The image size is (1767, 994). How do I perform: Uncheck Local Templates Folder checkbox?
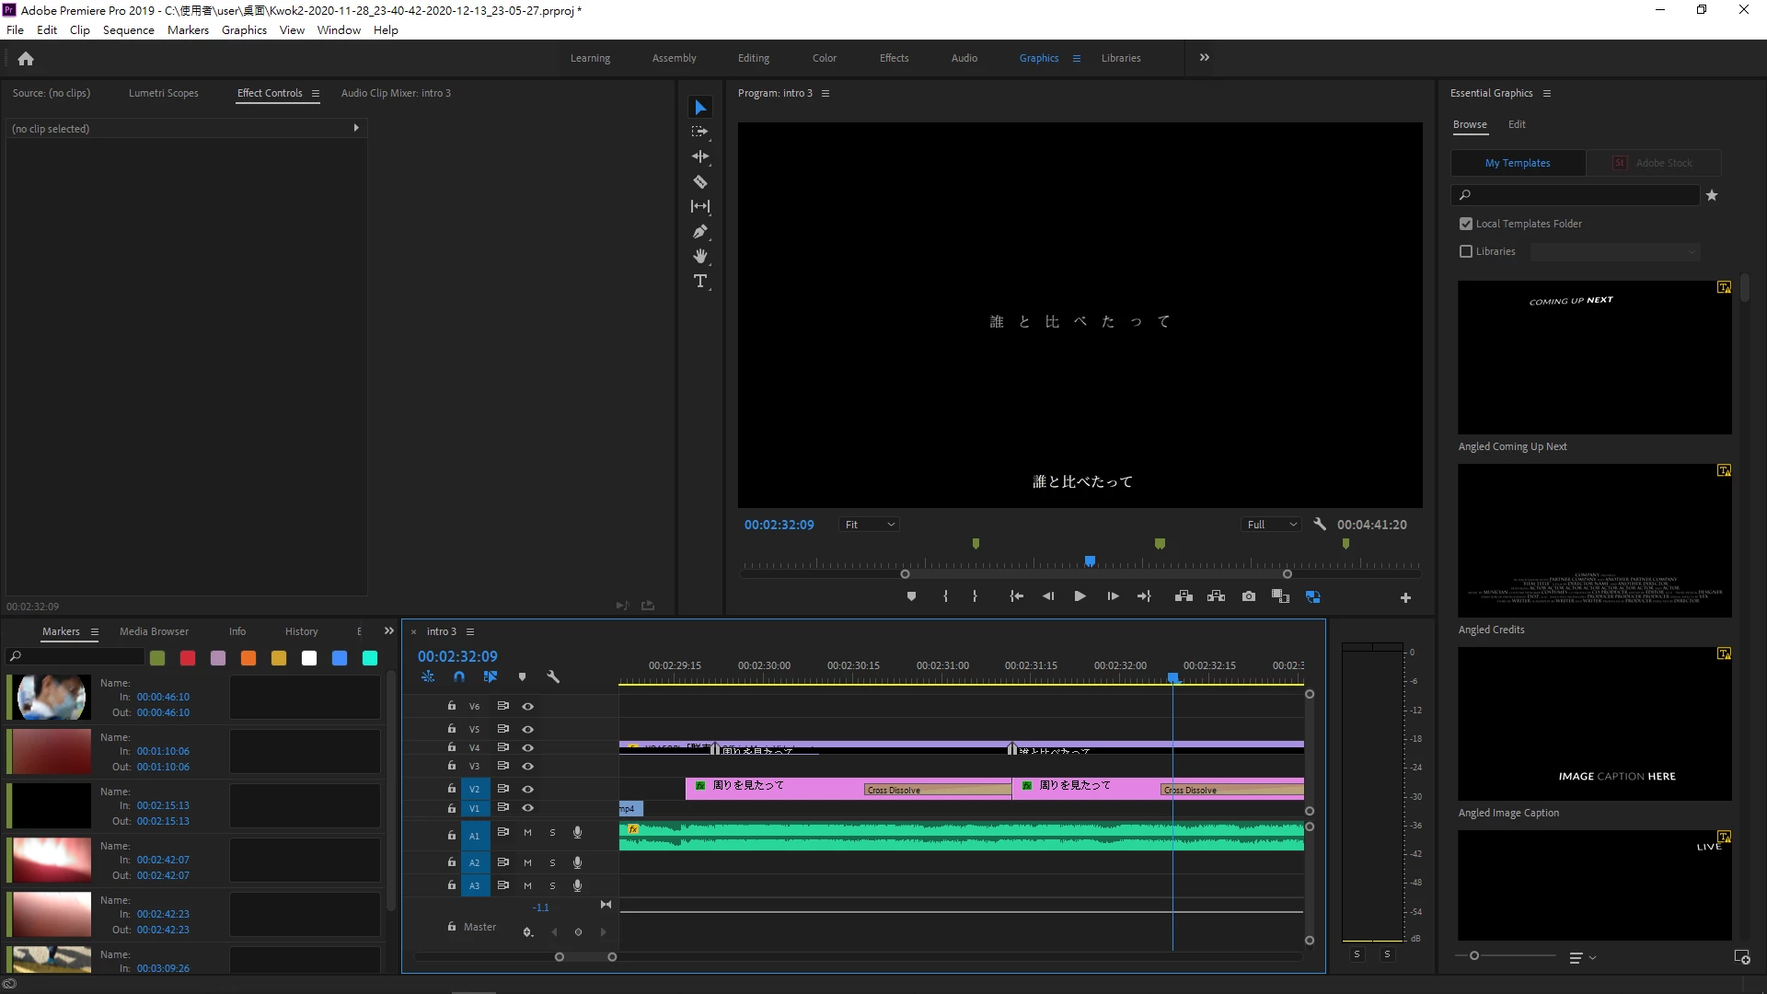[x=1466, y=224]
